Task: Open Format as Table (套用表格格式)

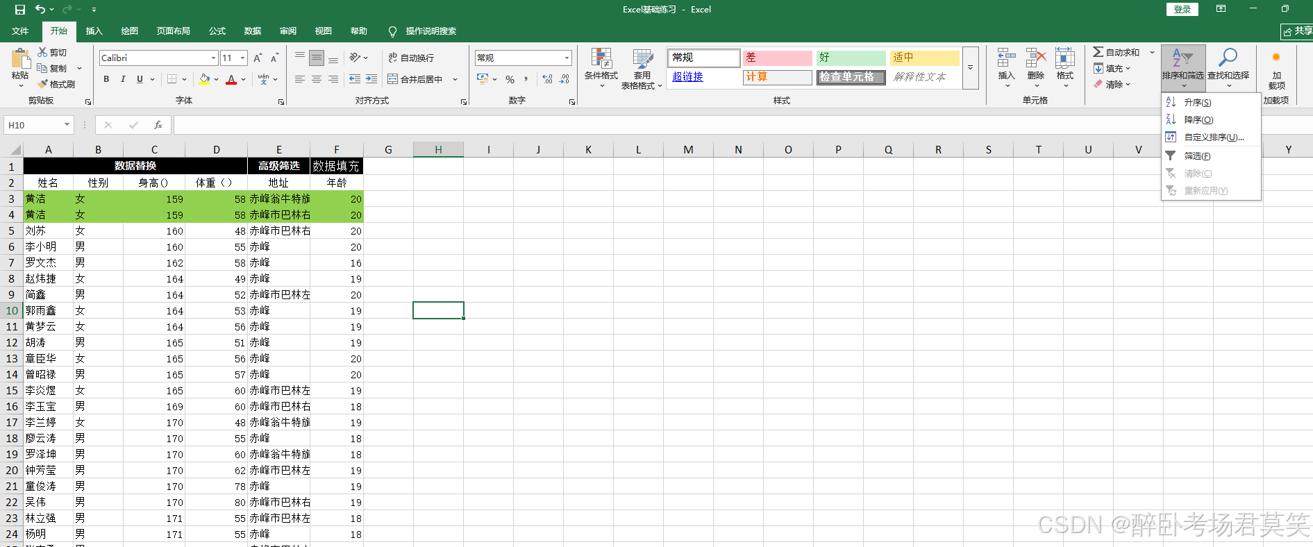Action: pos(642,68)
